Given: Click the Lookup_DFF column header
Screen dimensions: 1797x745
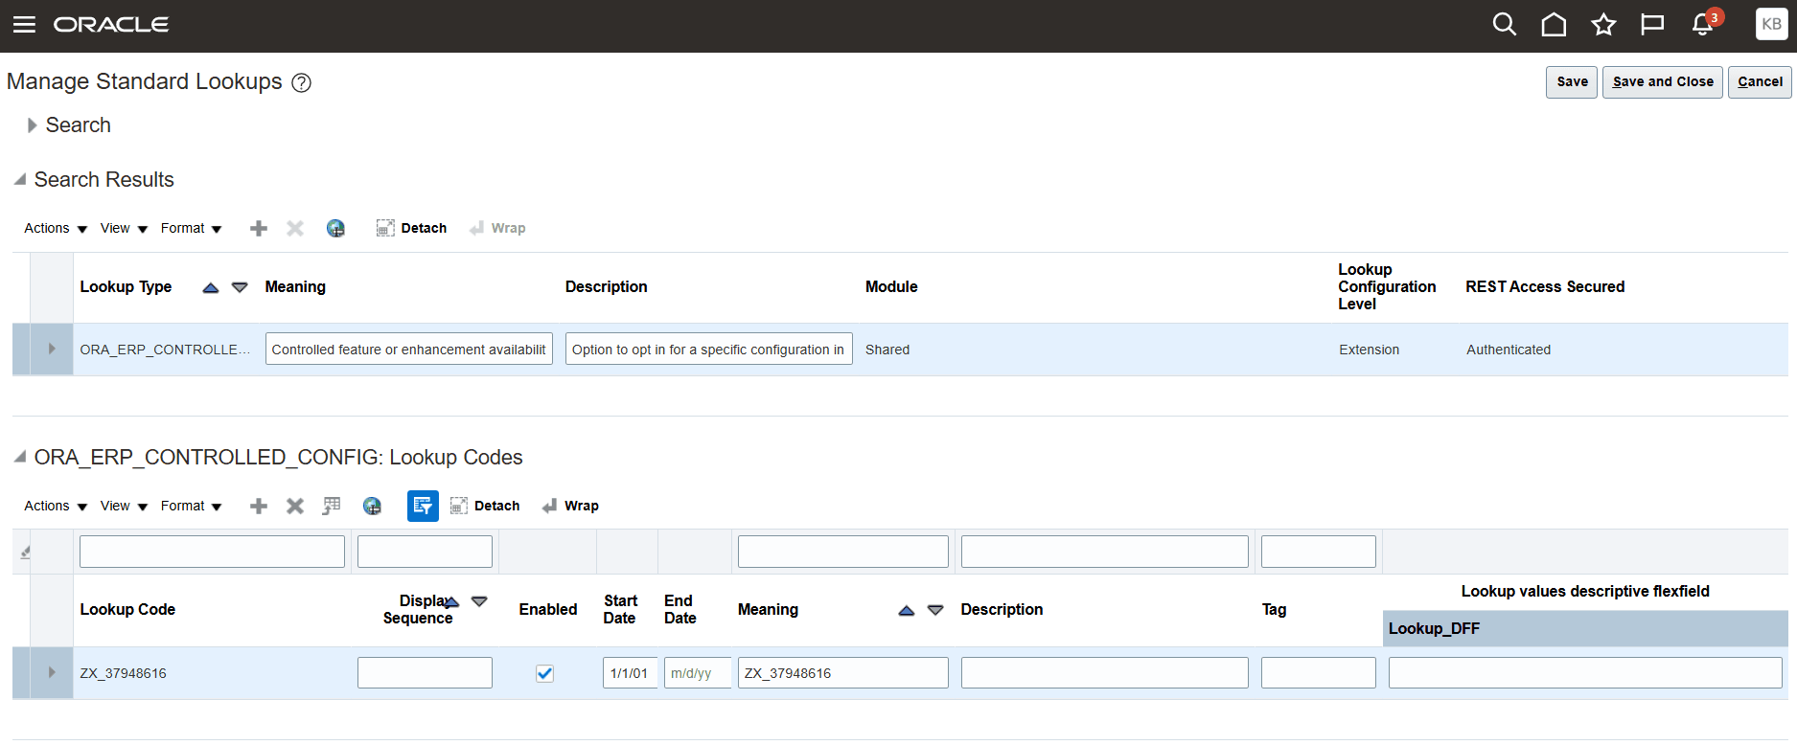Looking at the screenshot, I should pyautogui.click(x=1585, y=628).
